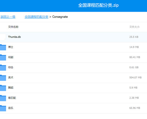This screenshot has height=119, width=147.
Task: Click the Consegnate breadcrumb label
Action: 60,17
